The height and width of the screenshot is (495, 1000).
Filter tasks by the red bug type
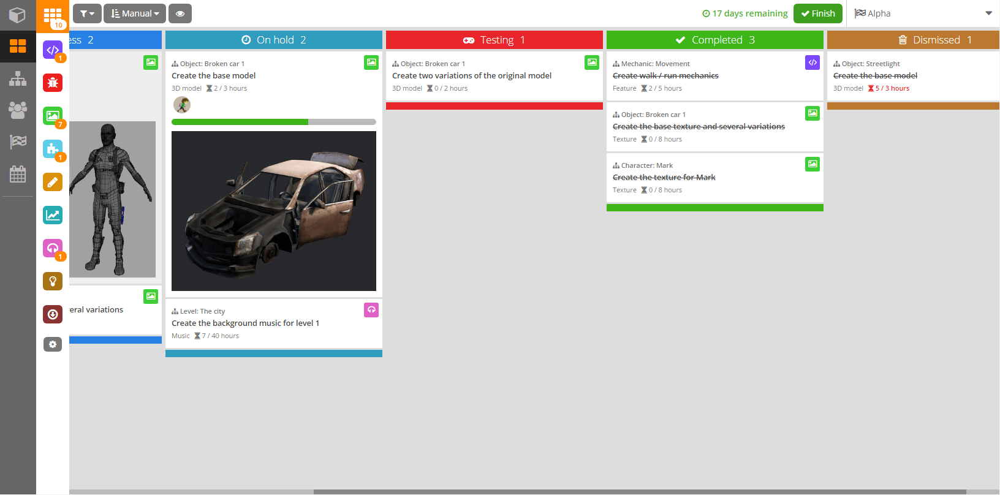point(53,83)
